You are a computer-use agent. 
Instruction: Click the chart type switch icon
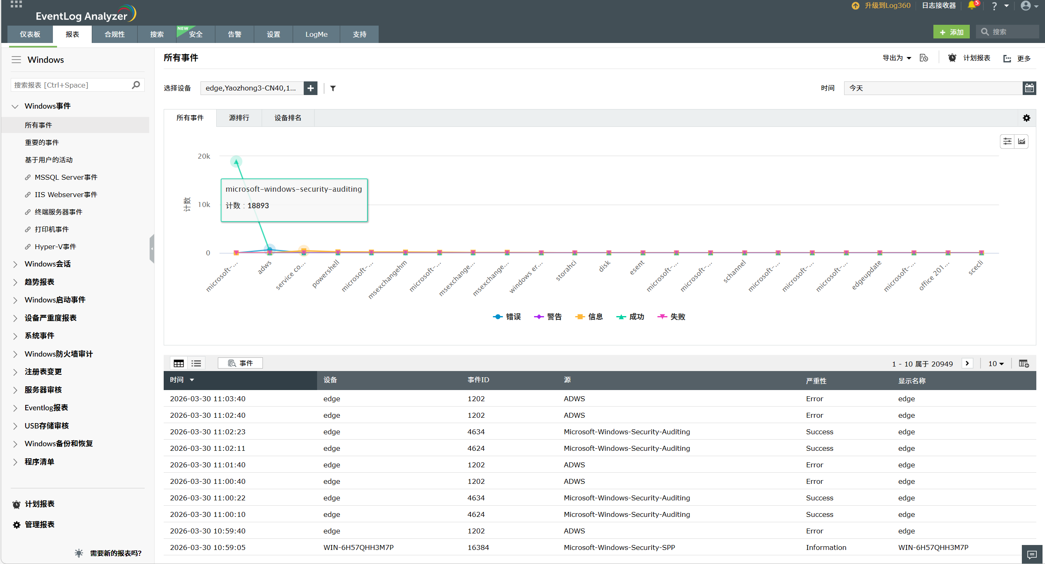tap(1021, 141)
